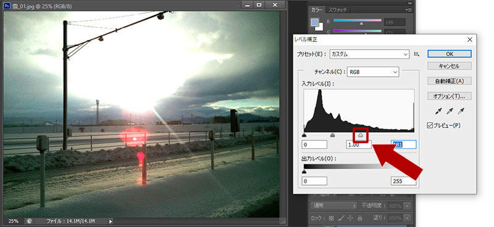Open the preset options menu icon
This screenshot has height=227, width=494.
point(416,54)
